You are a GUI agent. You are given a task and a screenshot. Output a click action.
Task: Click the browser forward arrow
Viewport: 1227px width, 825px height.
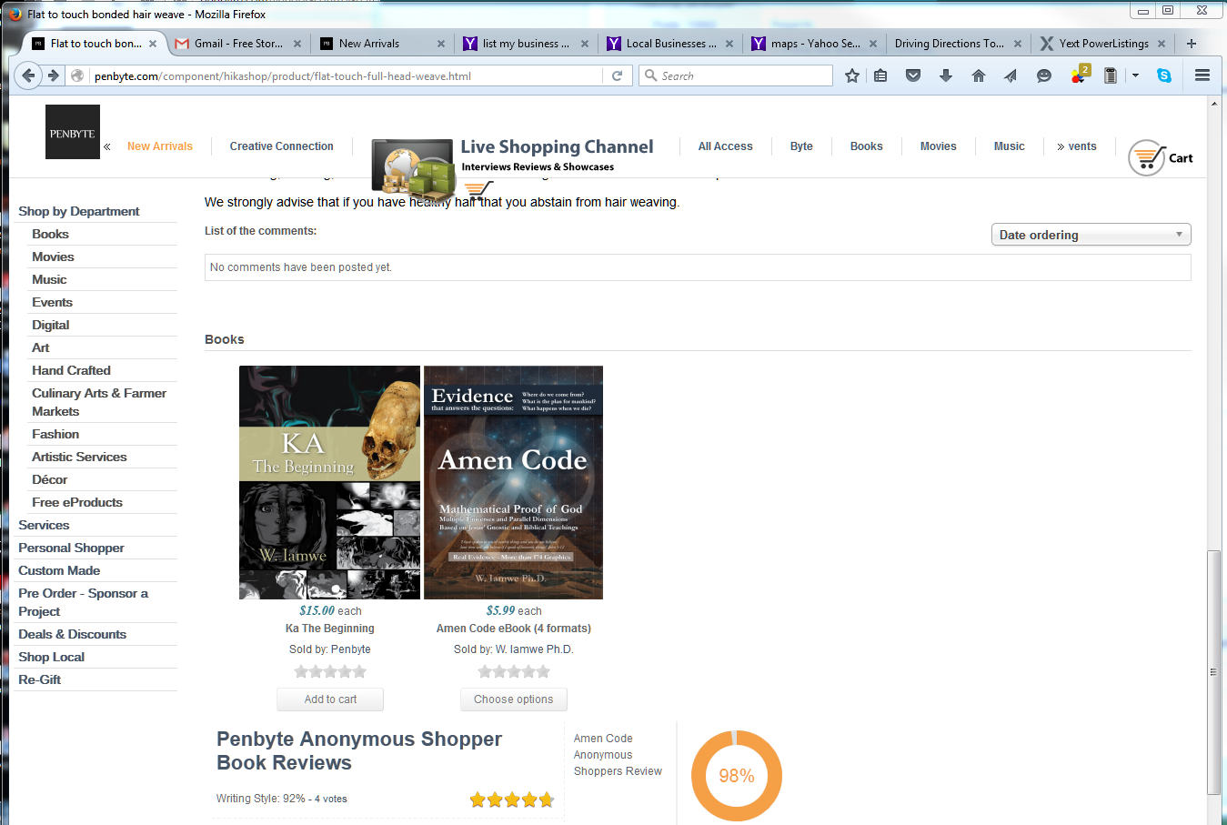tap(54, 75)
